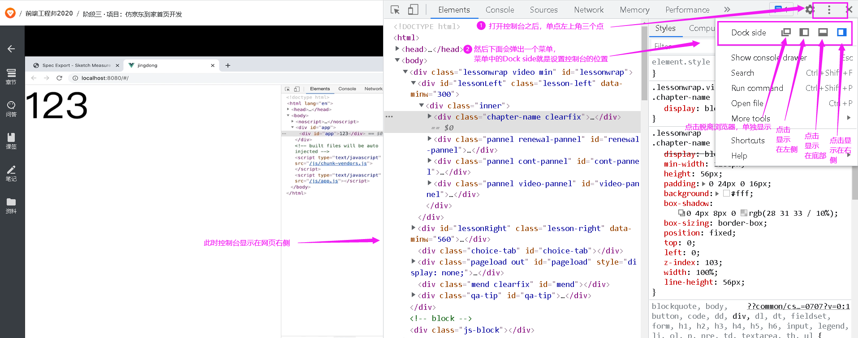Click the #fff background color swatch
Image resolution: width=858 pixels, height=338 pixels.
726,193
